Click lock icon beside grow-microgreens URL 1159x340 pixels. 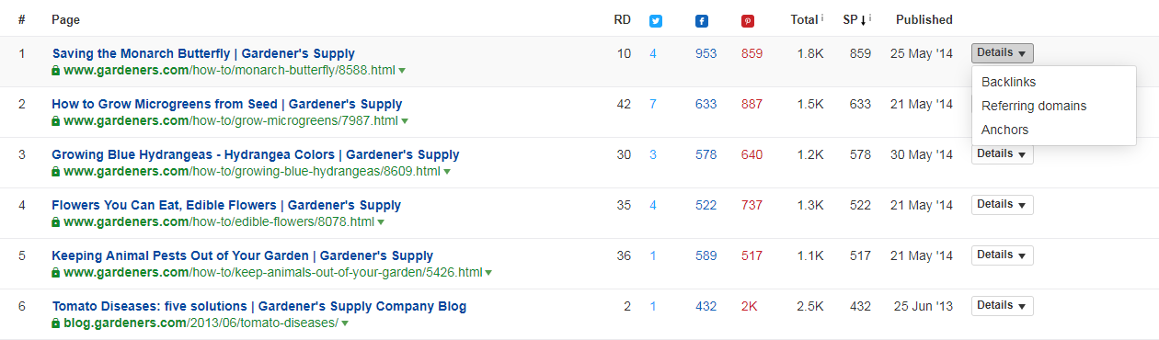tap(56, 120)
